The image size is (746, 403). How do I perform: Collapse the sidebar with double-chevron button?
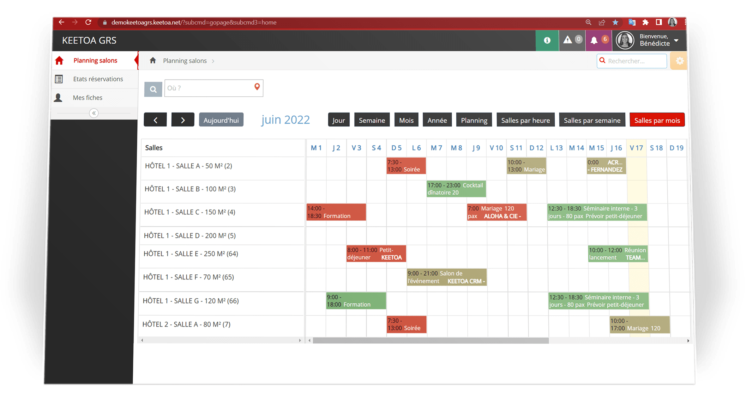pos(94,113)
